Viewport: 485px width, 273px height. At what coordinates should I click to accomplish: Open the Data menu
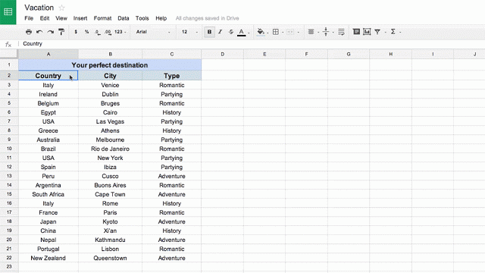123,18
